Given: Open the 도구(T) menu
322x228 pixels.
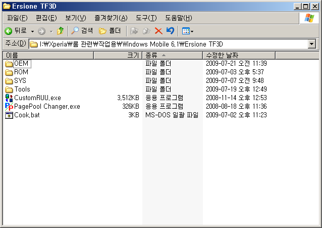Looking at the screenshot, I should (146, 18).
